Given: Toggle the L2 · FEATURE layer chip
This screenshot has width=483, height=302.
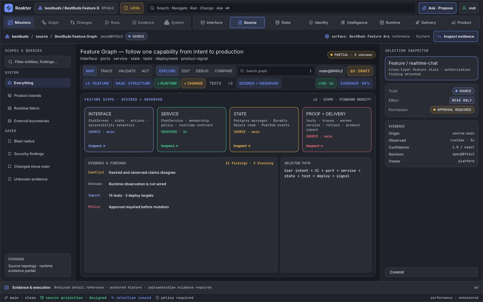Looking at the screenshot, I should 97,84.
